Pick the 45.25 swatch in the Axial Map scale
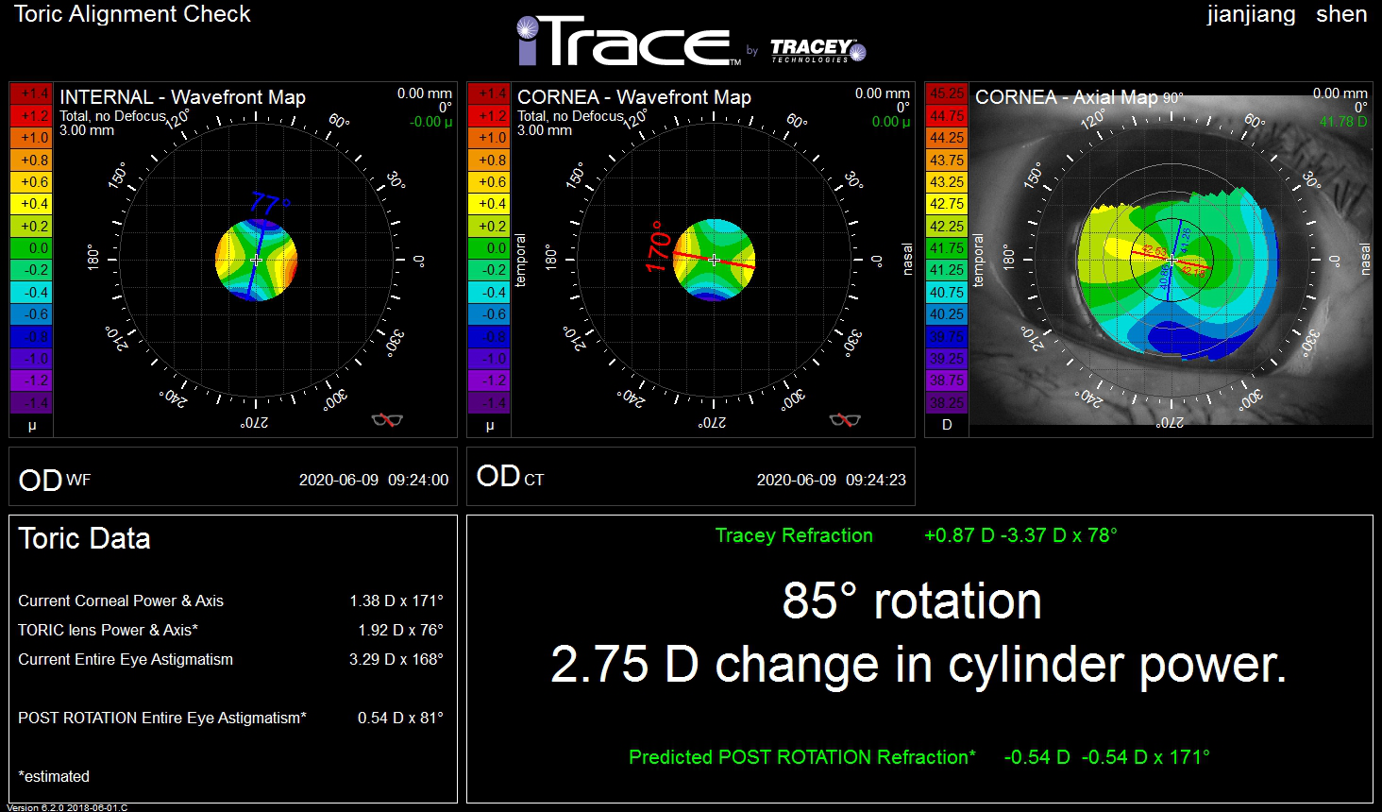The height and width of the screenshot is (812, 1382). click(x=947, y=93)
